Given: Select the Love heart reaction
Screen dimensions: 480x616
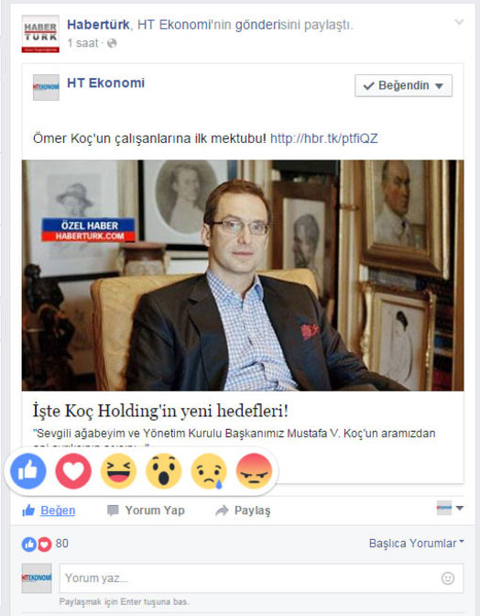Looking at the screenshot, I should click(73, 470).
